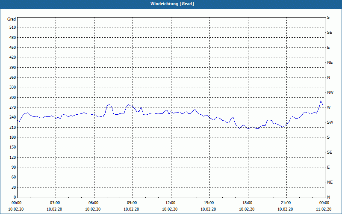Click the 06:00 time label
Screen dimensions: 342x214
pos(93,203)
